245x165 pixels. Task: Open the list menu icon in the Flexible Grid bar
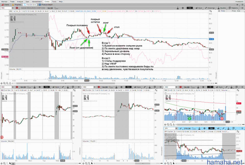[242, 5]
